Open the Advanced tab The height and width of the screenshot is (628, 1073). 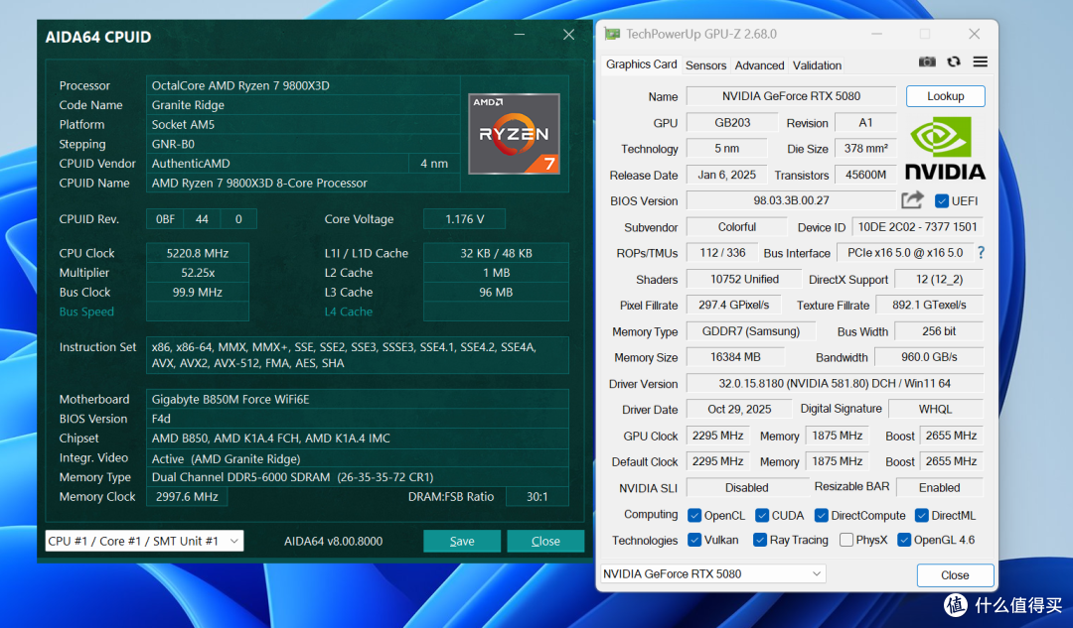(760, 65)
